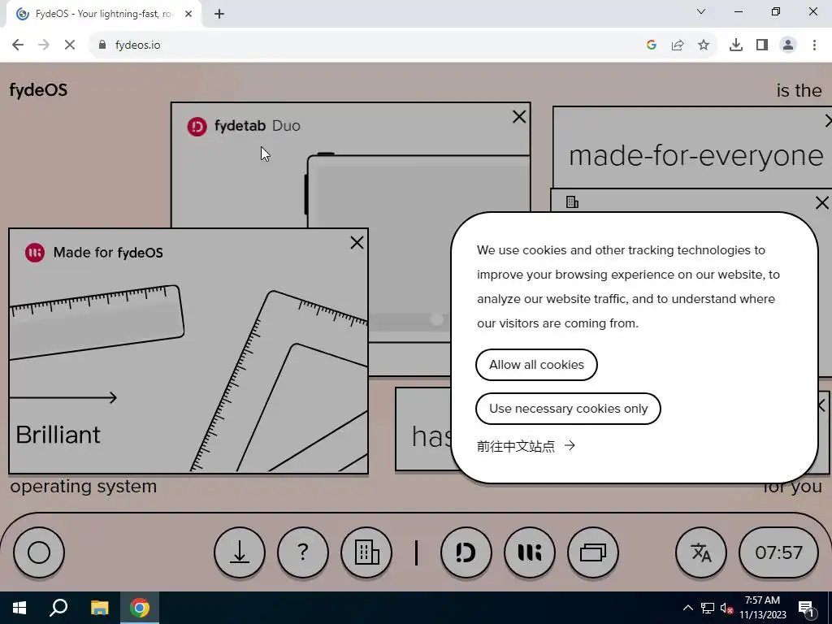
Task: Click the fydeOS logo at top left
Action: (38, 89)
